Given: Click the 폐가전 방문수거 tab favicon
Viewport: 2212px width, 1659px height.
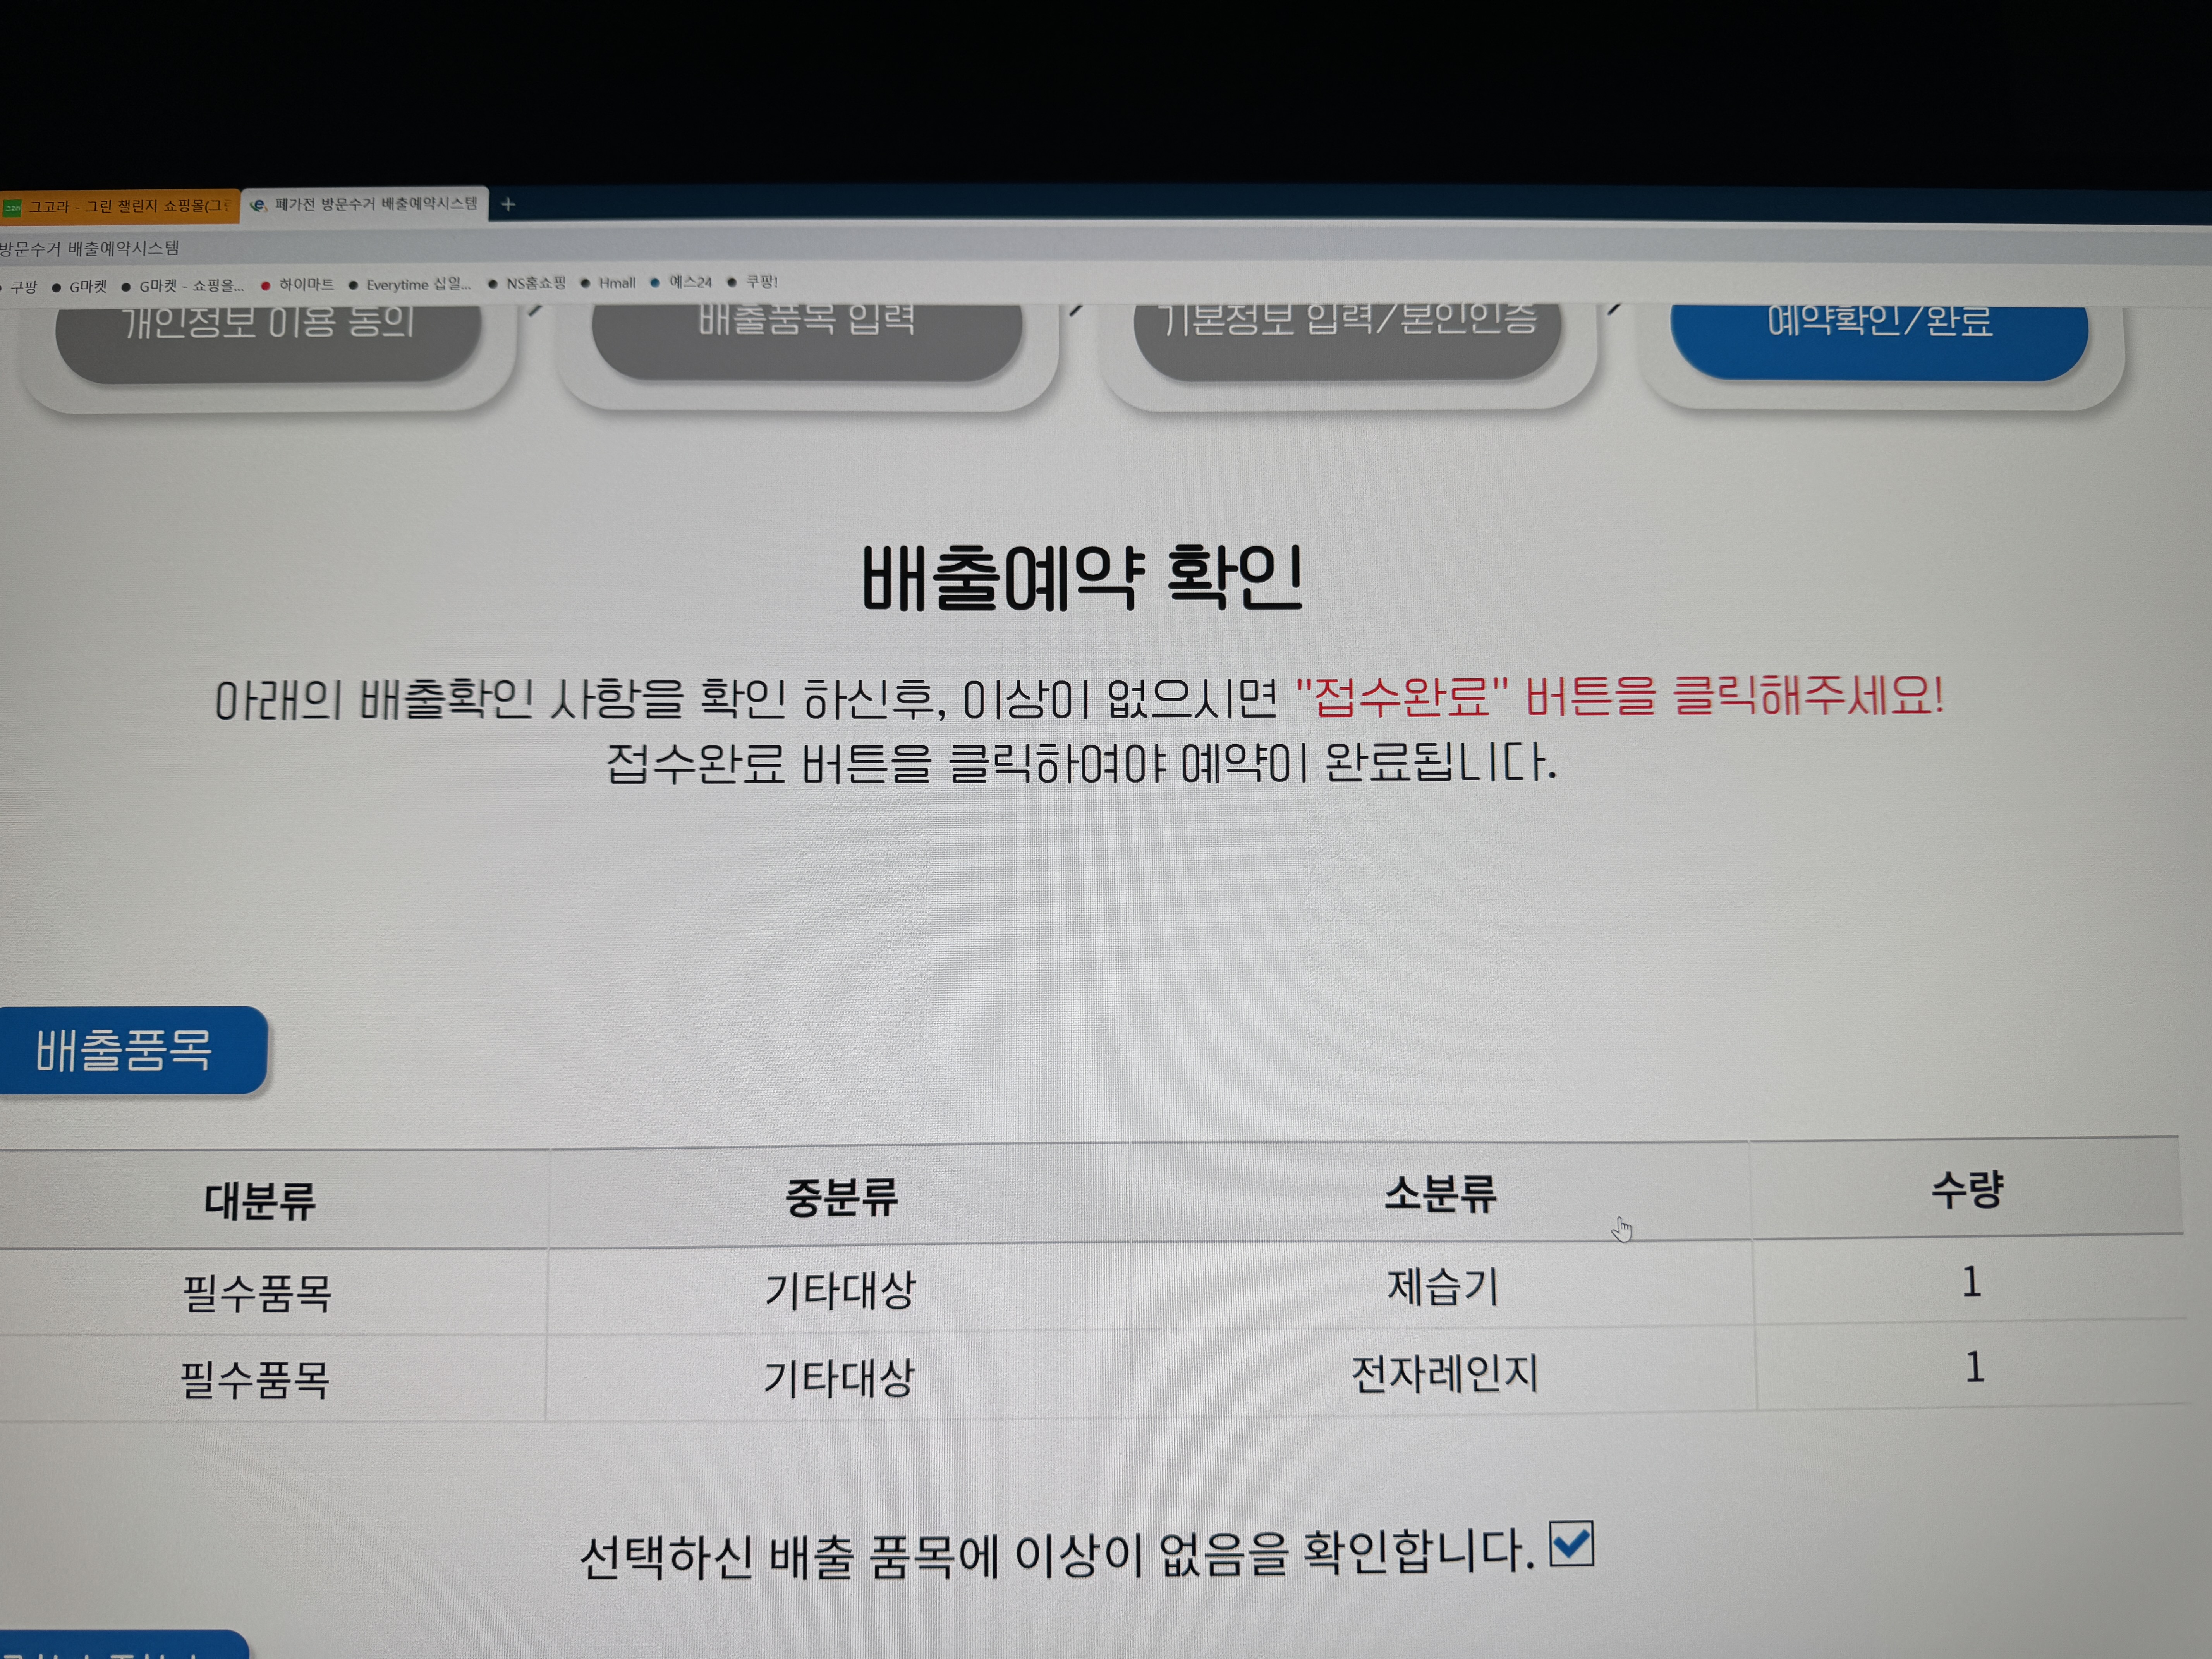Looking at the screenshot, I should pos(258,205).
